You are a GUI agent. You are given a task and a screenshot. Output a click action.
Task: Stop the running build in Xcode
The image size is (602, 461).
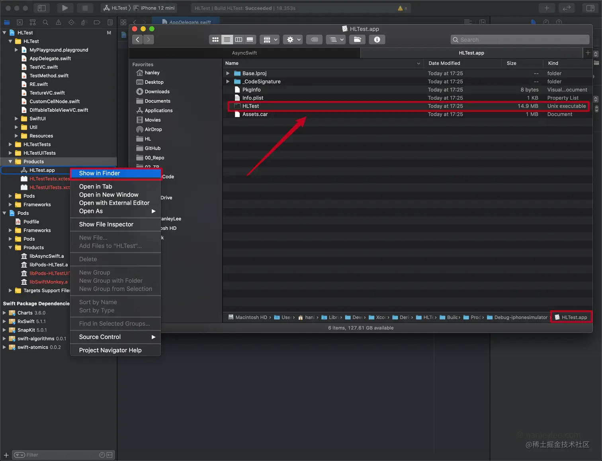[85, 8]
